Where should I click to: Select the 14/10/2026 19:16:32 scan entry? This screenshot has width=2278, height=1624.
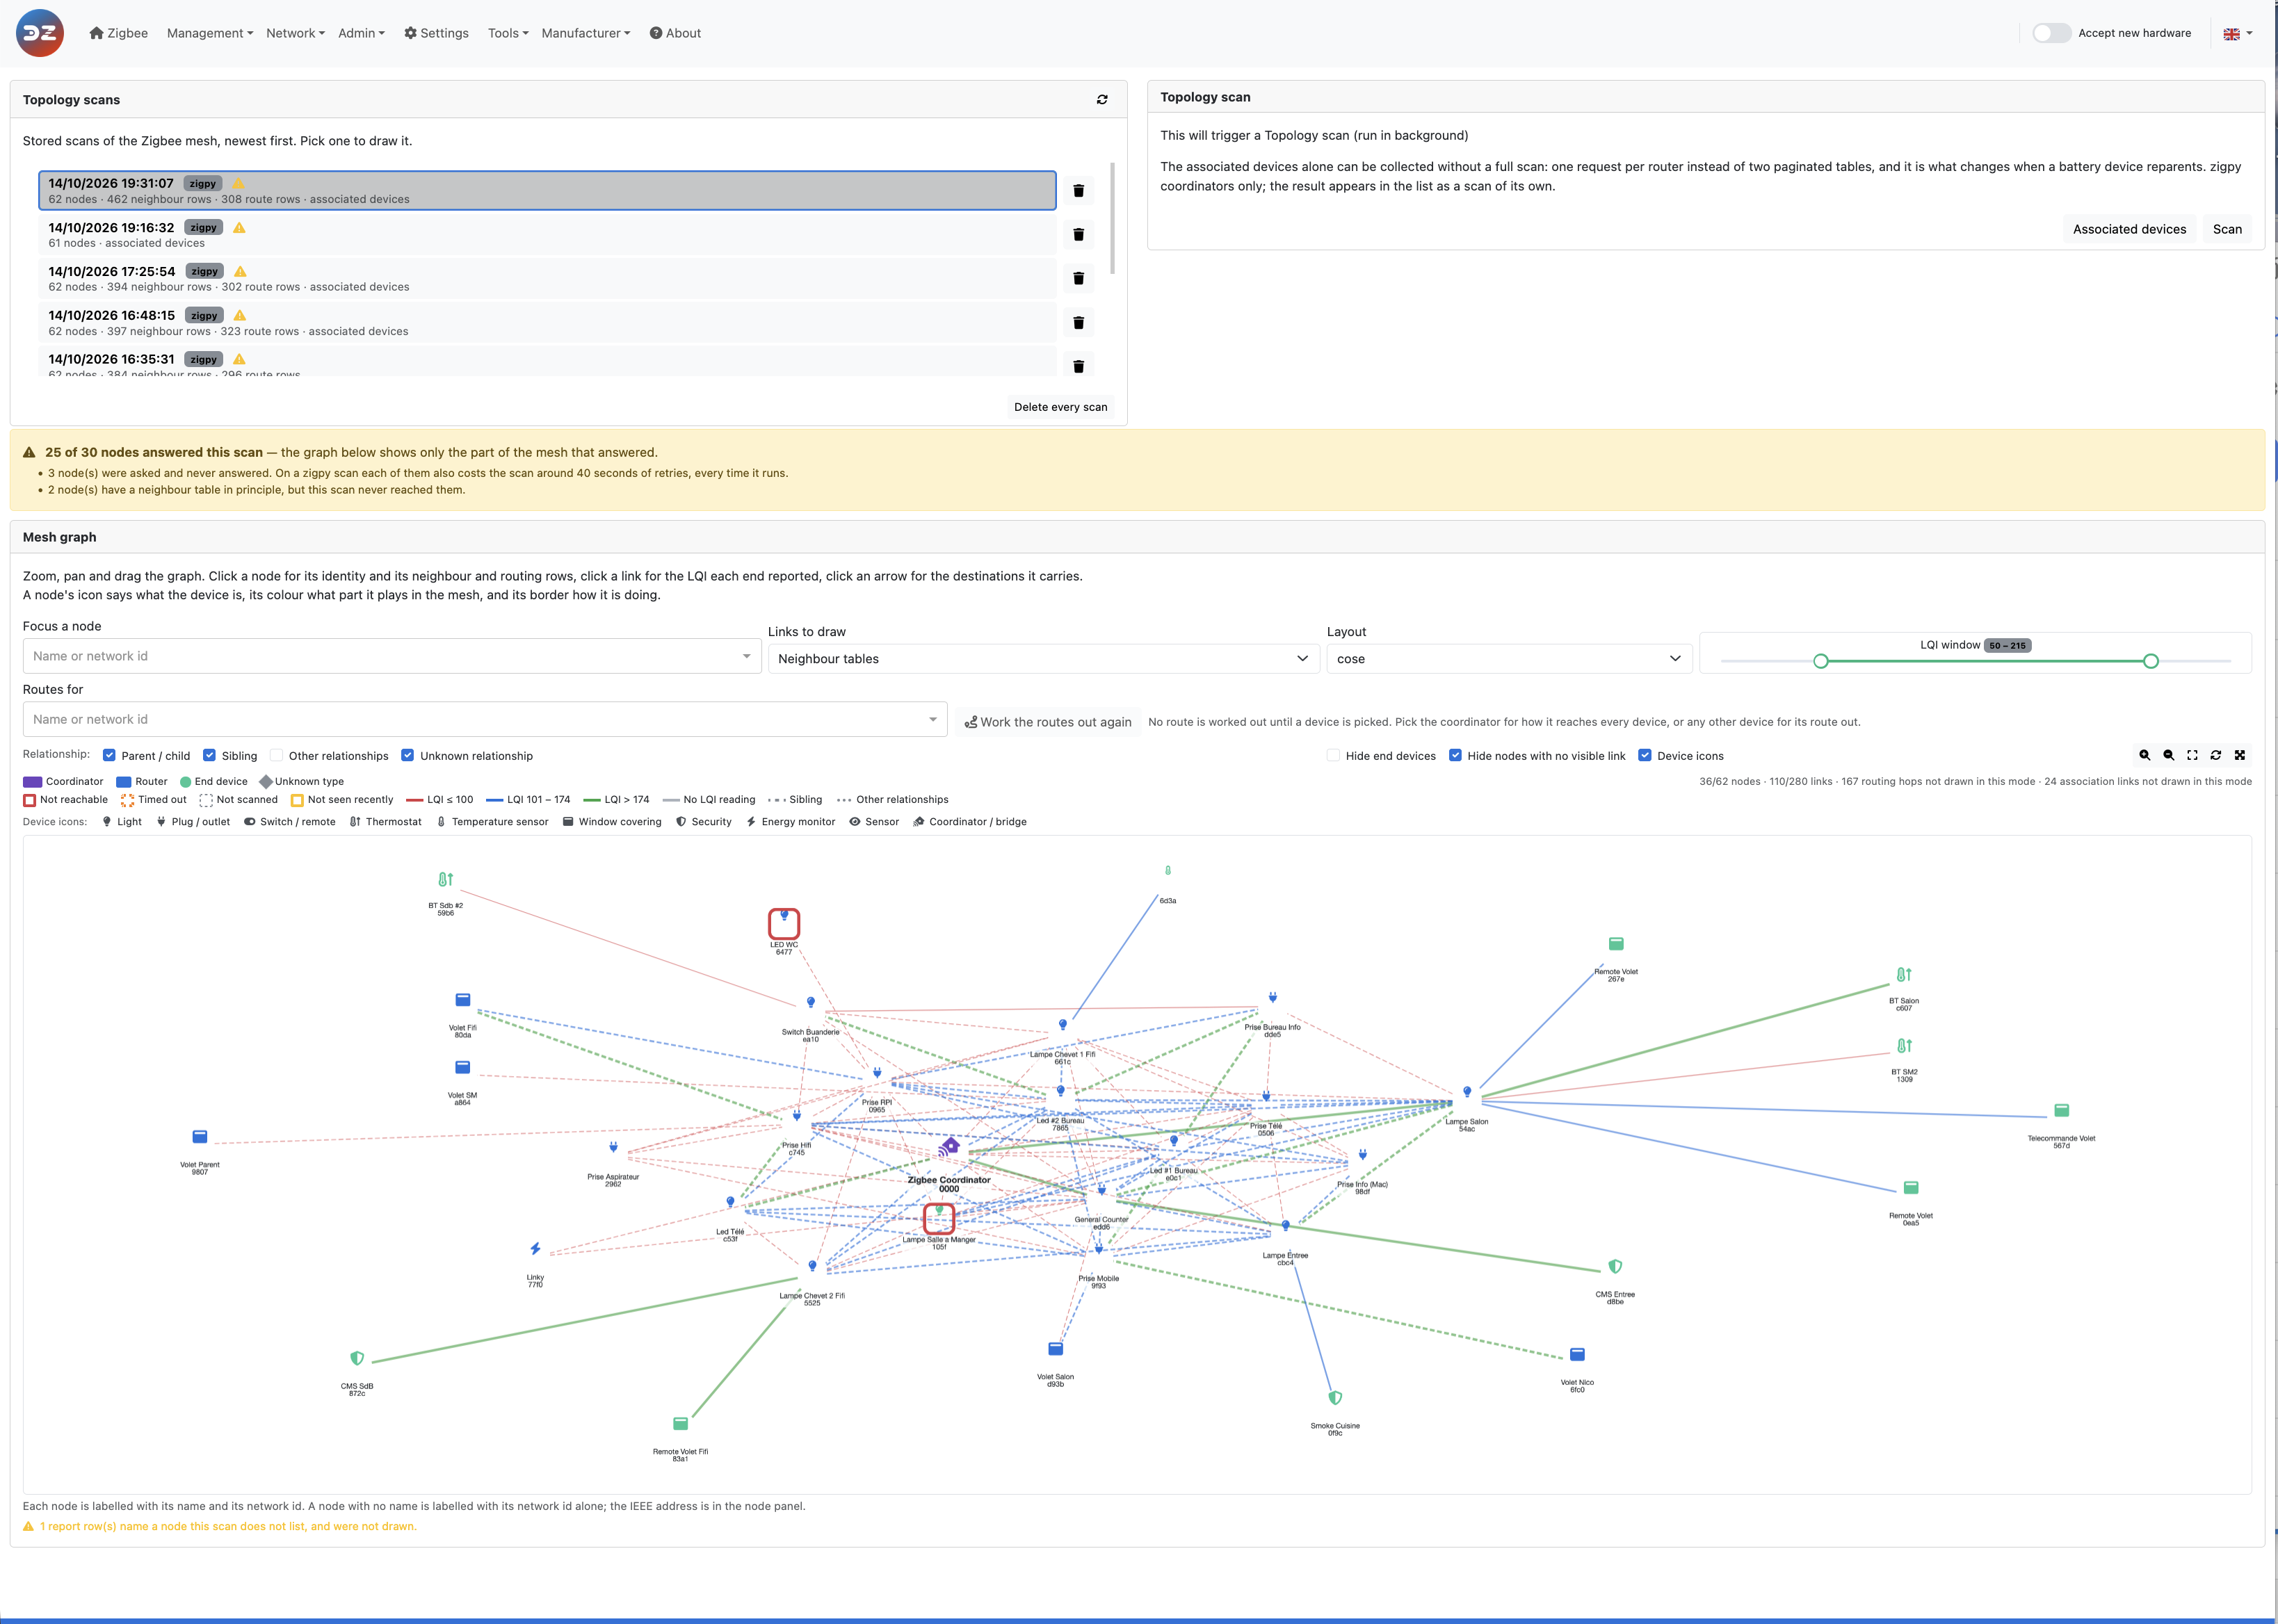click(x=547, y=235)
